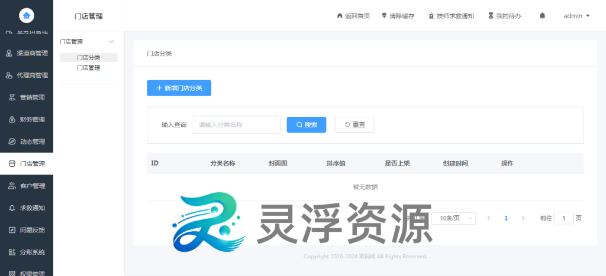Screen dimensions: 606x276
Task: Go to 返回首页 in the top bar
Action: [x=353, y=16]
